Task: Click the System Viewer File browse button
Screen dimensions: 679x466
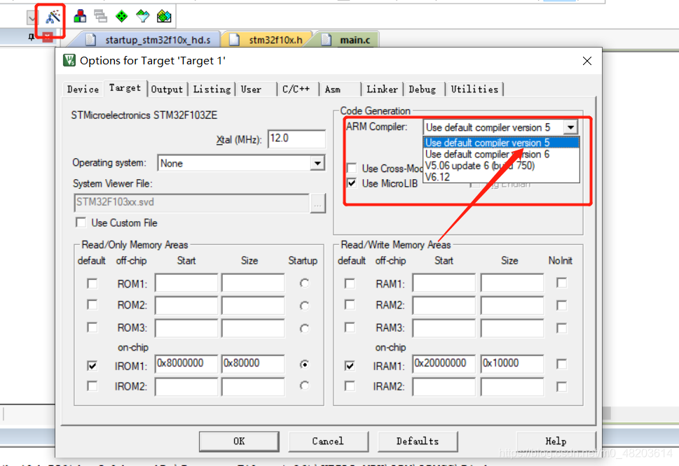Action: point(317,203)
